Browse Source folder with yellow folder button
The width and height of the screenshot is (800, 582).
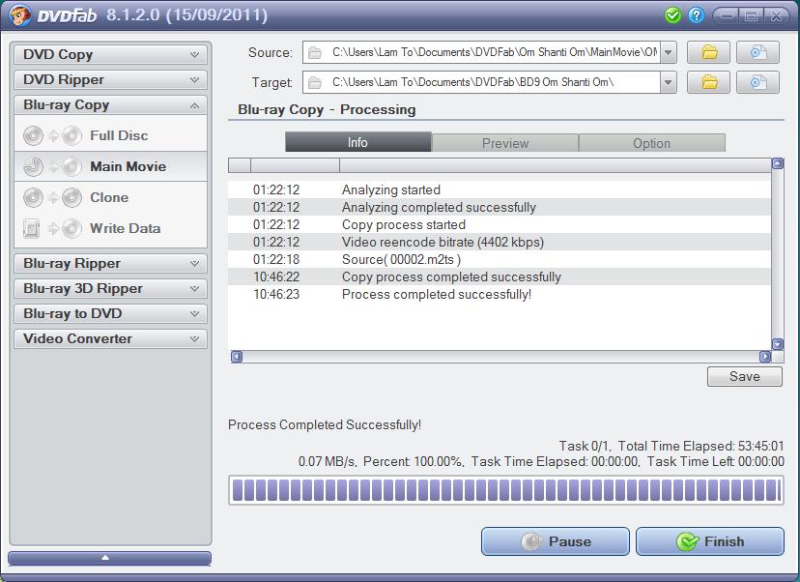point(708,52)
